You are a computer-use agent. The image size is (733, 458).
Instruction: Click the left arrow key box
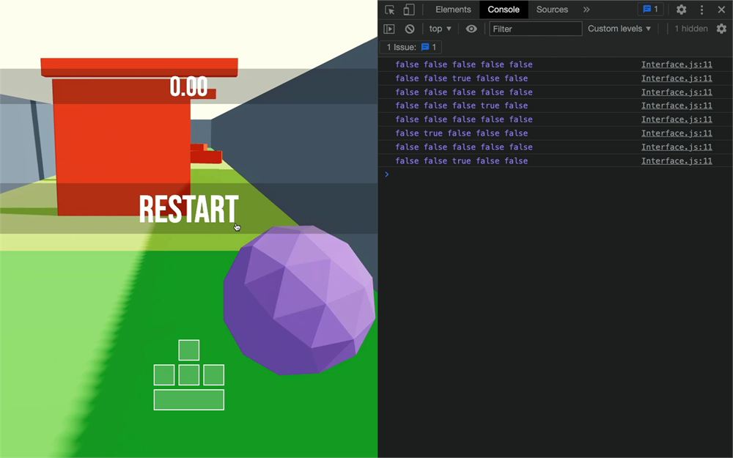point(164,374)
